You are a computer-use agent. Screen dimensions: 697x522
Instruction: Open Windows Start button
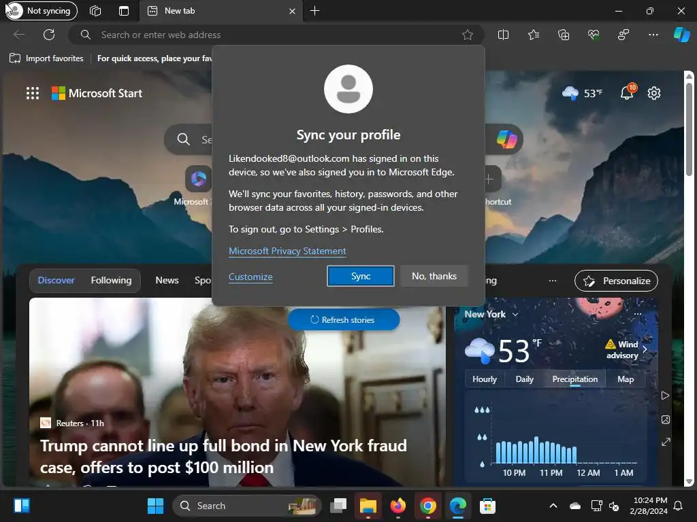pyautogui.click(x=156, y=506)
